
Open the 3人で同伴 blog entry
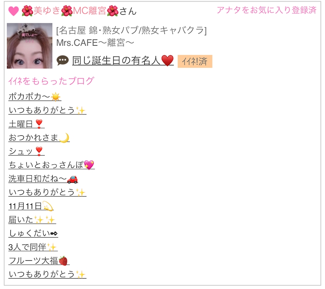click(33, 247)
